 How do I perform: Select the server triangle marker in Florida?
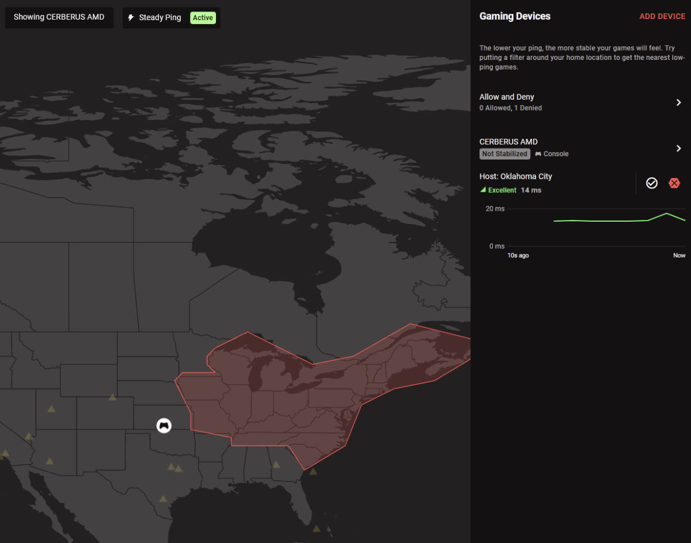(316, 528)
